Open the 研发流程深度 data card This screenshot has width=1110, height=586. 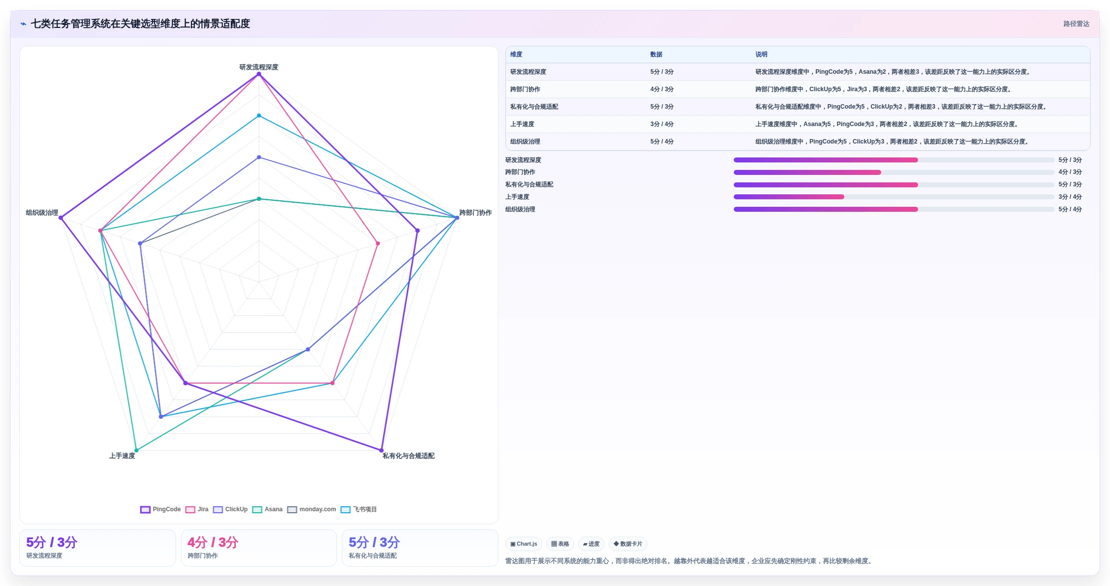98,548
